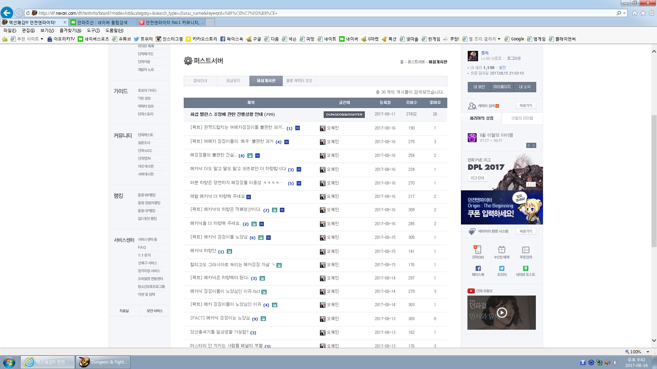The height and width of the screenshot is (369, 657).
Task: Play the 던파 유튜브 video
Action: [x=502, y=312]
